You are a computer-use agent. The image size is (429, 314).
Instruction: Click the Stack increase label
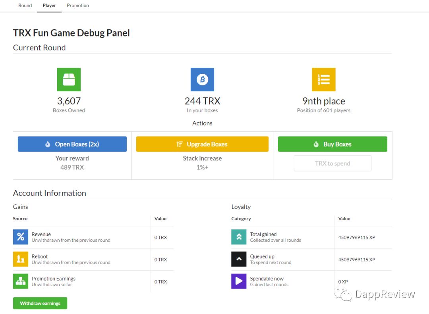click(x=202, y=158)
